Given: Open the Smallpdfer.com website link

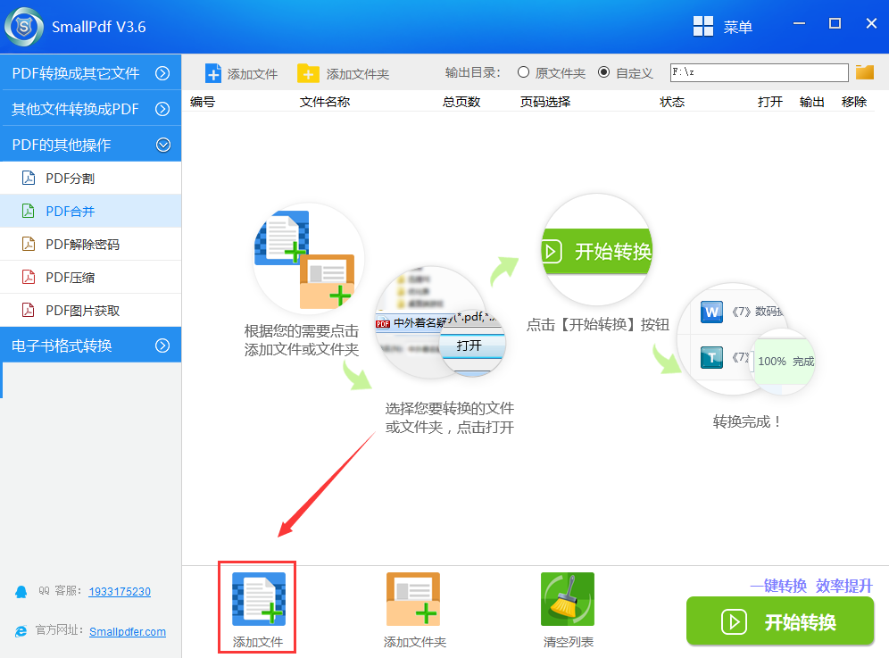Looking at the screenshot, I should coord(128,631).
